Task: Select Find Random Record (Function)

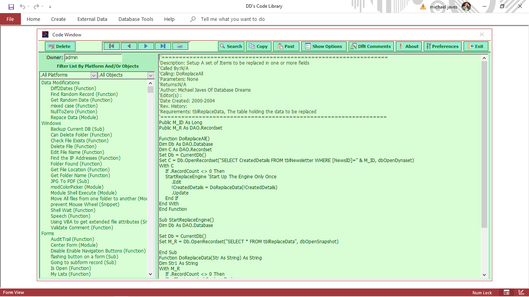Action: pyautogui.click(x=84, y=94)
